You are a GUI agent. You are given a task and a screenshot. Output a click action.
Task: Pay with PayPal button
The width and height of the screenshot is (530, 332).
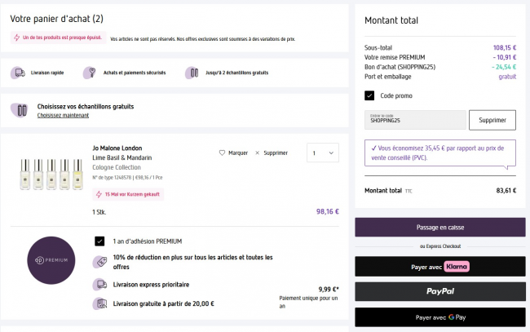(x=439, y=291)
